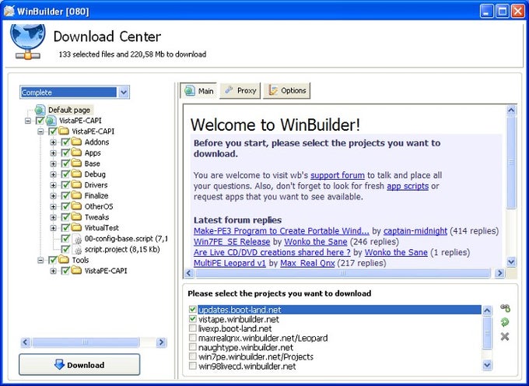The image size is (529, 386).
Task: Expand the Tweaks tree node
Action: coord(54,217)
